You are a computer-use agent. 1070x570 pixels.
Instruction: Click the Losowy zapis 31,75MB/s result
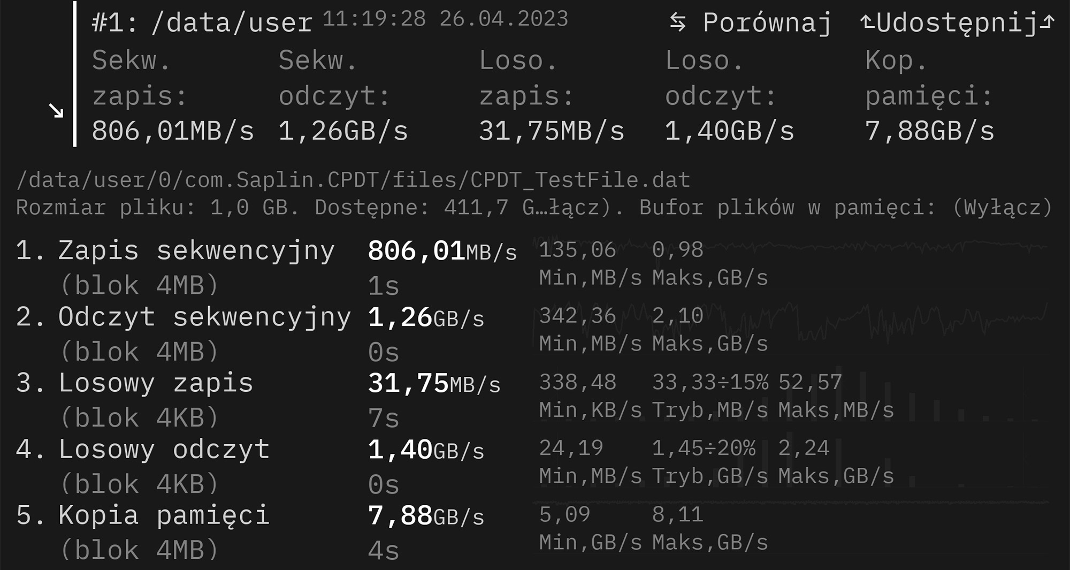[434, 383]
